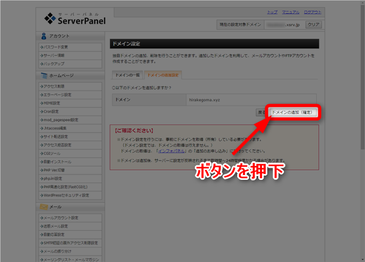The width and height of the screenshot is (365, 262).
Task: Open .htaccess編集 menu item
Action: (70, 128)
